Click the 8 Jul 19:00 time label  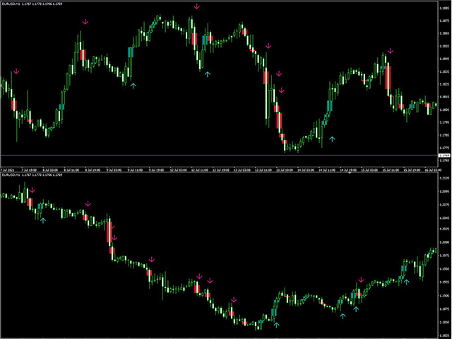pos(93,170)
